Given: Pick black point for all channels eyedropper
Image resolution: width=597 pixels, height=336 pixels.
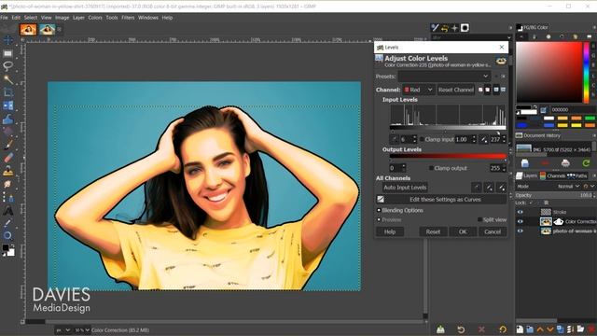Looking at the screenshot, I should pos(477,188).
